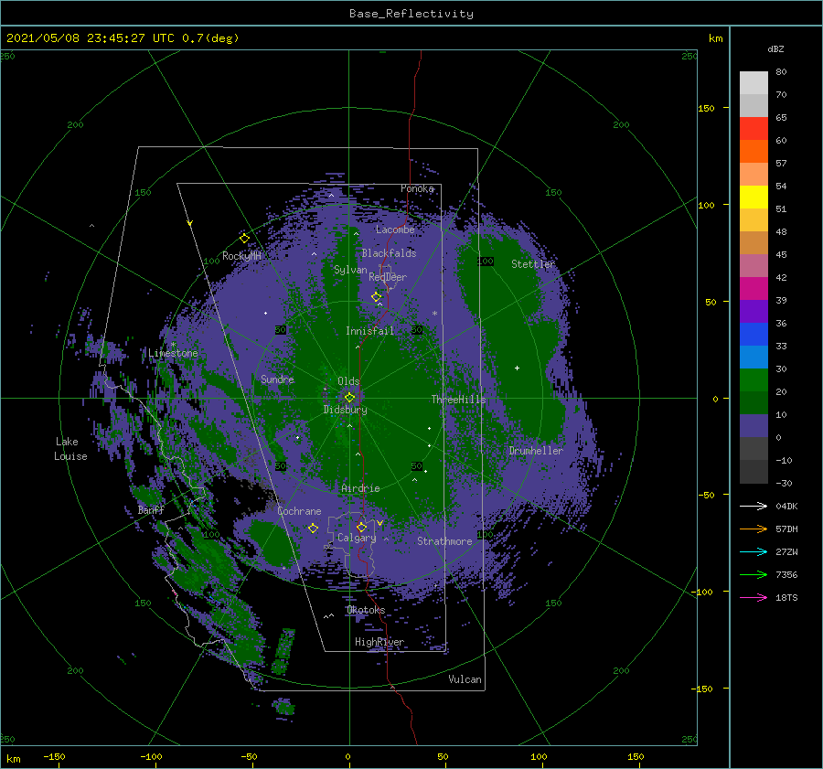Screen dimensions: 823x769
Task: Select the Olds city label
Action: [x=348, y=381]
